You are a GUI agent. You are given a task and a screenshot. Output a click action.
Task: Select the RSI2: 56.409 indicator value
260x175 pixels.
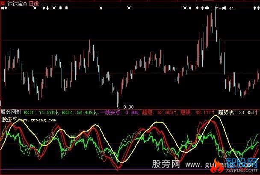pos(77,112)
